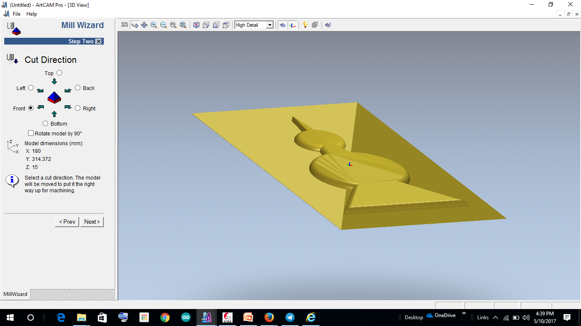Close the Step Two wizard panel
581x326 pixels.
(99, 41)
